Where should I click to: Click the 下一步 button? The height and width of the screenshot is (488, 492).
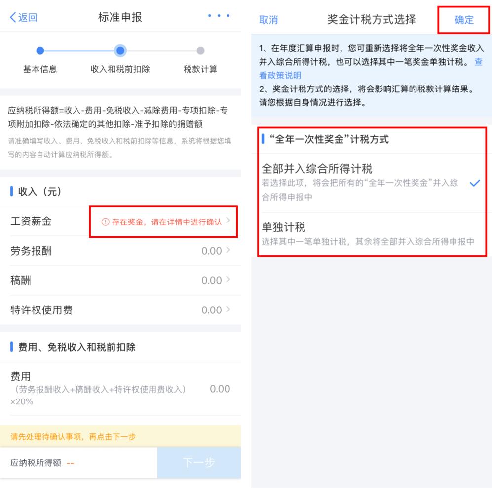tap(199, 462)
